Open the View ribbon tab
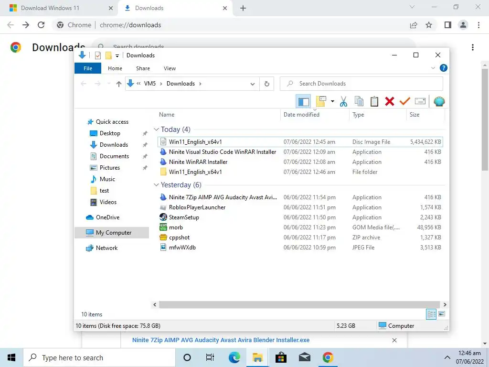 pos(170,68)
